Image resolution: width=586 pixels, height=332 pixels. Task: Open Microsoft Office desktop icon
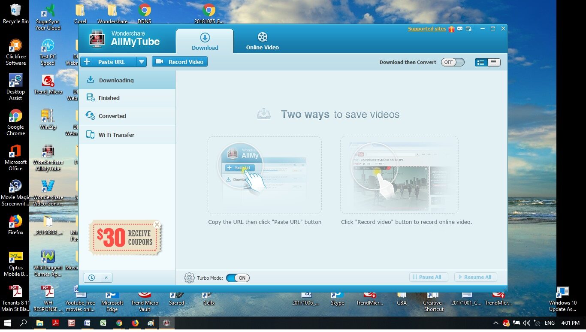(x=15, y=158)
